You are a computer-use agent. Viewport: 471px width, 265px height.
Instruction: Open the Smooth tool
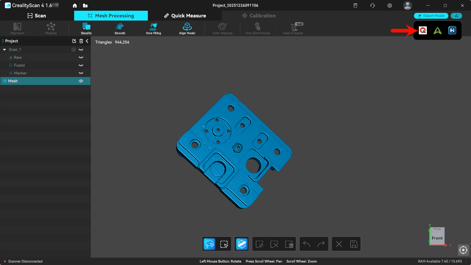pyautogui.click(x=120, y=28)
